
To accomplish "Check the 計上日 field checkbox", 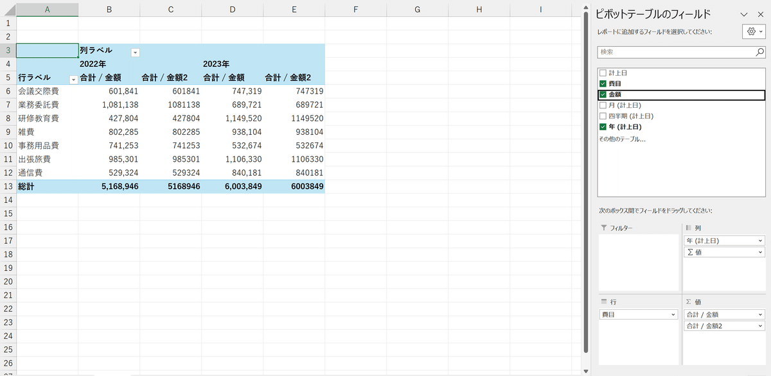I will click(x=603, y=73).
